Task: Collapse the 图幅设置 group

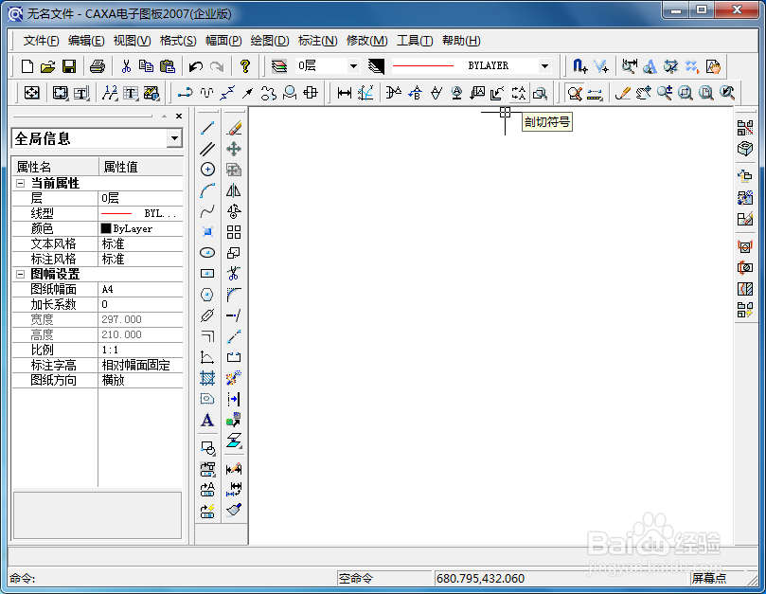Action: (x=21, y=275)
